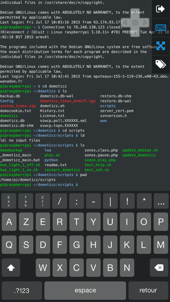The width and height of the screenshot is (170, 302).
Task: Tap the Config directory name
Action: 7,101
